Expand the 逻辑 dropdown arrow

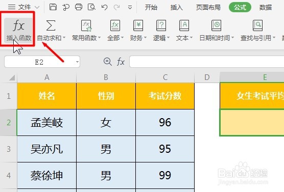(x=168, y=38)
